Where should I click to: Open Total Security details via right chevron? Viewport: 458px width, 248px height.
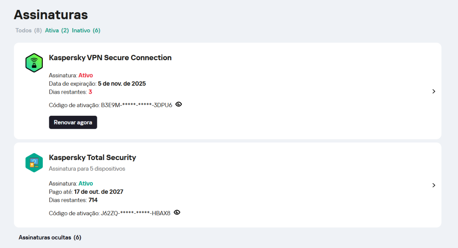point(434,185)
